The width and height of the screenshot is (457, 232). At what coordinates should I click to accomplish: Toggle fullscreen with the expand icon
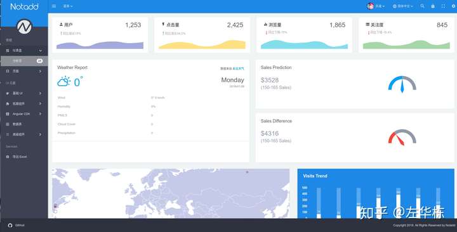click(443, 6)
